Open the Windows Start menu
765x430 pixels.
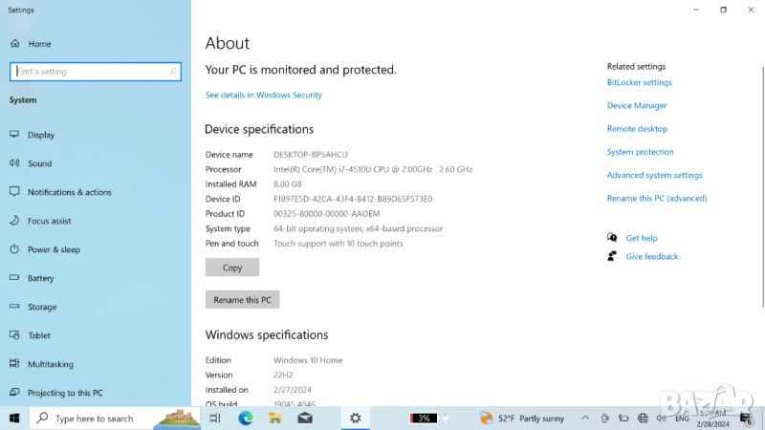pyautogui.click(x=14, y=419)
